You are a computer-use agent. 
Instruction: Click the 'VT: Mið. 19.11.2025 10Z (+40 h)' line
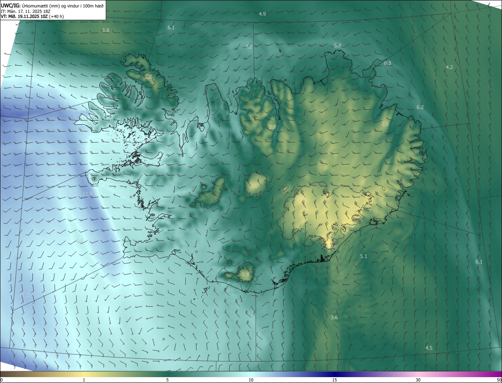(x=32, y=17)
